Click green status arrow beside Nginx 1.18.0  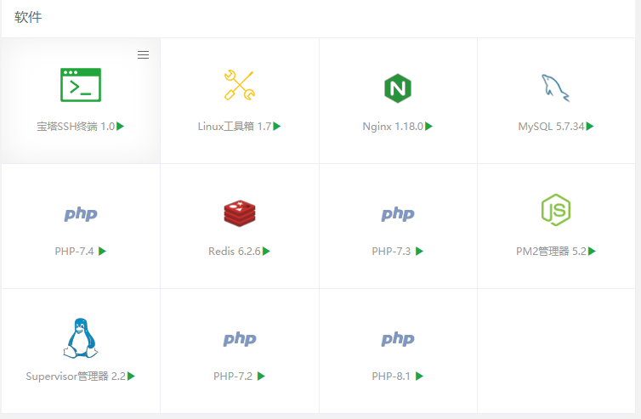428,127
